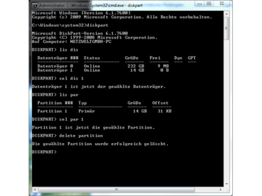Click the horizontal scrollbar right arrow
The height and width of the screenshot is (196, 262).
[x=221, y=189]
